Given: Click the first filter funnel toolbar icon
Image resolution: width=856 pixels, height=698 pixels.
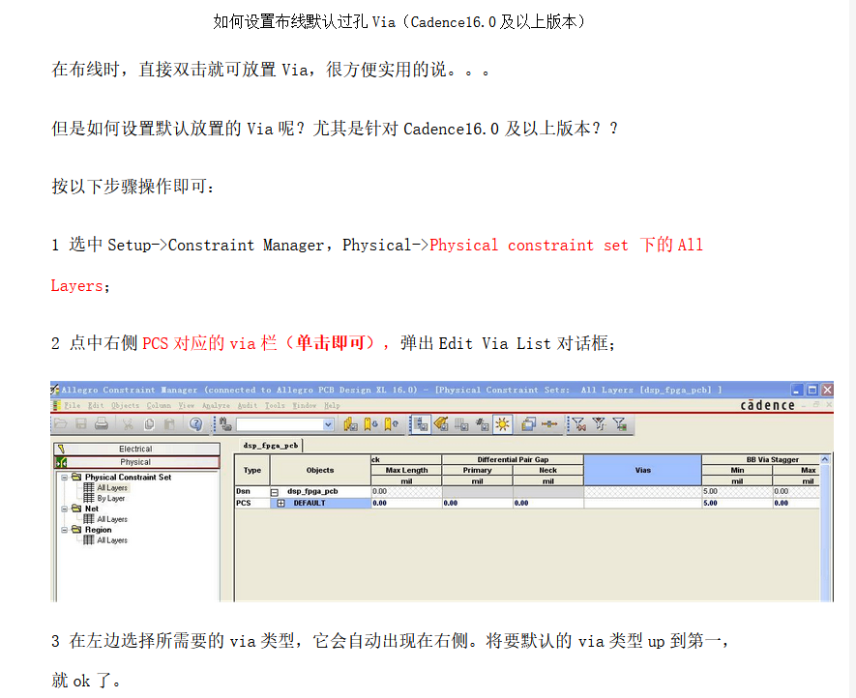Looking at the screenshot, I should click(578, 425).
